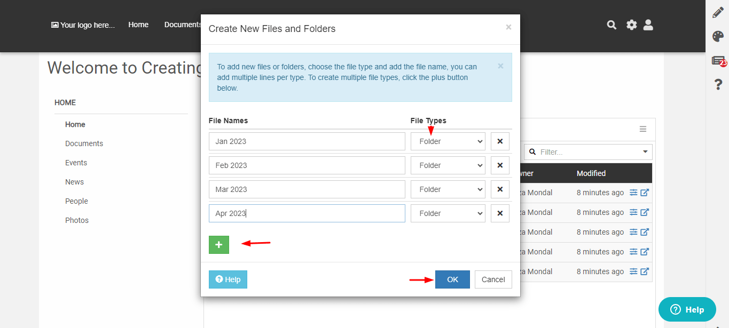Open the settings gear in the top bar
The image size is (729, 328).
[631, 25]
